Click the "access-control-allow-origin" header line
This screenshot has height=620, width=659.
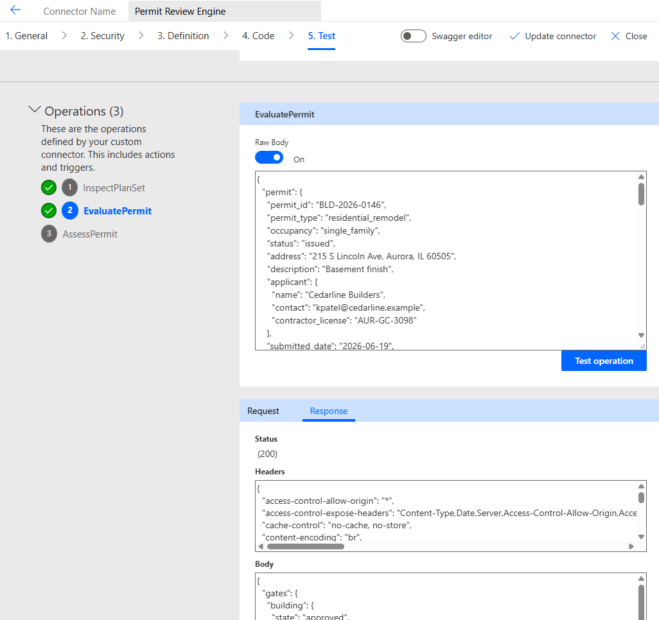[328, 501]
